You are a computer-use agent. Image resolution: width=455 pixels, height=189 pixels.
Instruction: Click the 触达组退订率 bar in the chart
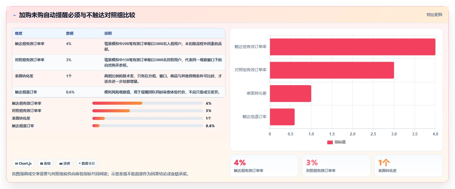click(282, 117)
